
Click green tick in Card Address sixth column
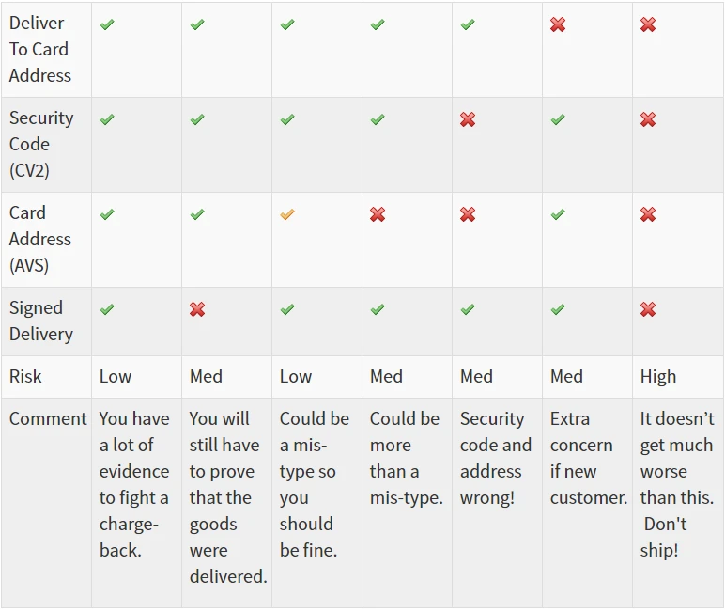(558, 214)
